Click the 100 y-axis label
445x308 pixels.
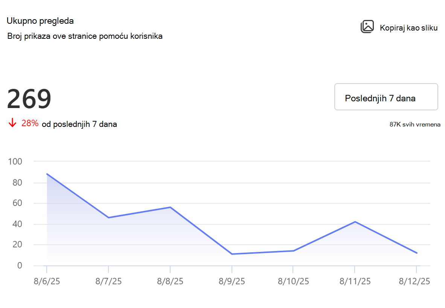[x=15, y=162]
